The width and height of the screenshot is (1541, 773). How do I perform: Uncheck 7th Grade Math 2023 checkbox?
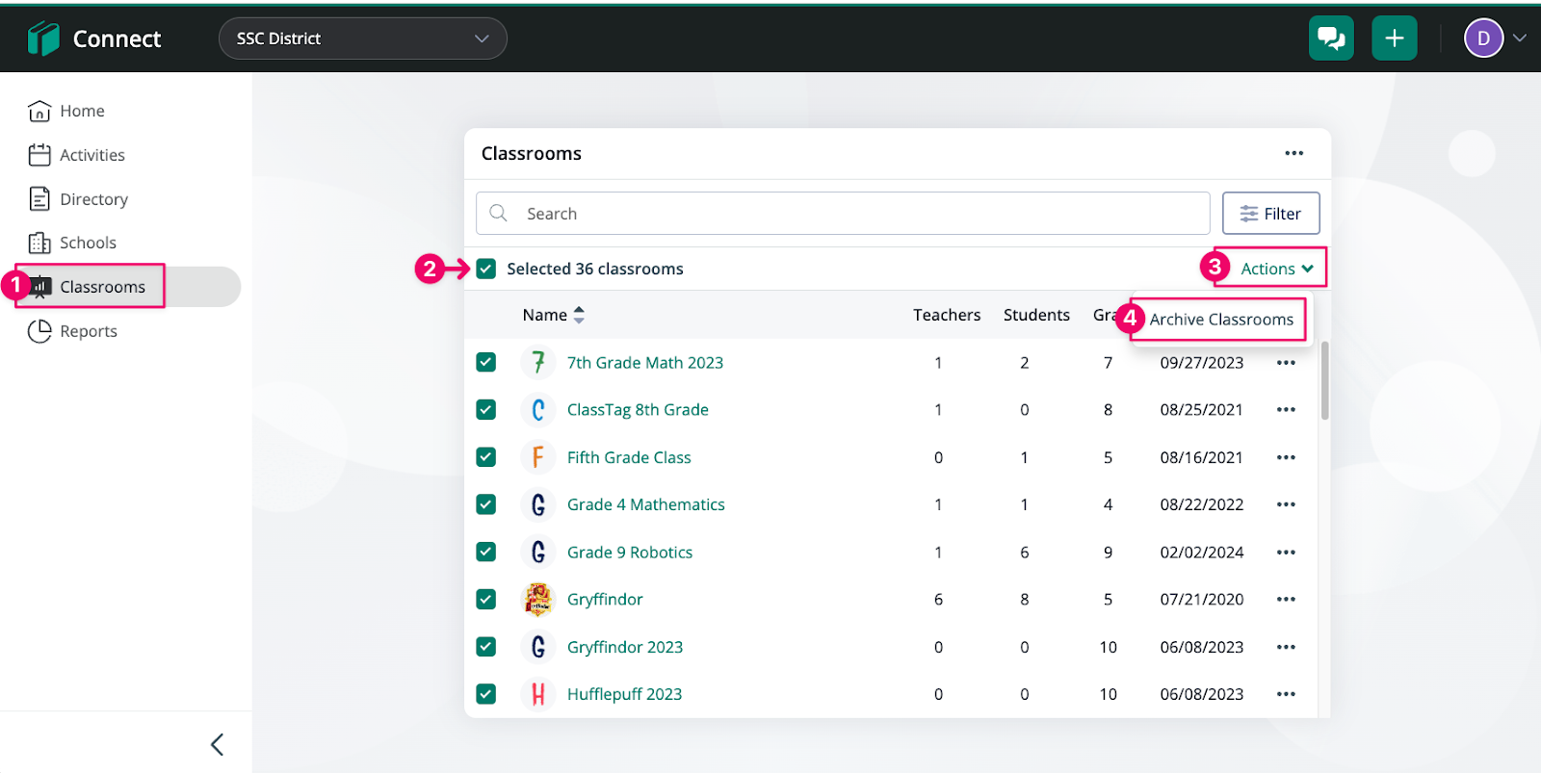tap(486, 362)
